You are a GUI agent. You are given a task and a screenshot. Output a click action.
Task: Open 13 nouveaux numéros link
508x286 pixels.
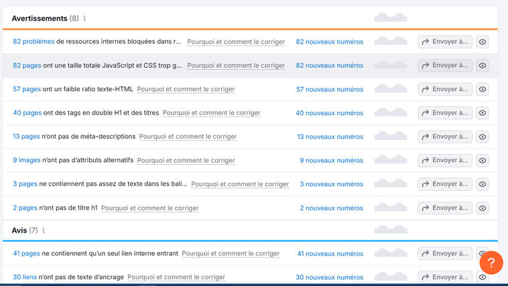tap(331, 137)
